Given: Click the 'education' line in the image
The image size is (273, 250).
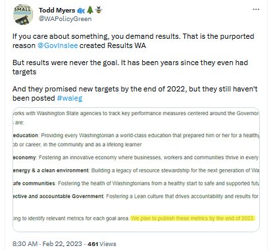Looking at the screenshot, I should [136, 140].
